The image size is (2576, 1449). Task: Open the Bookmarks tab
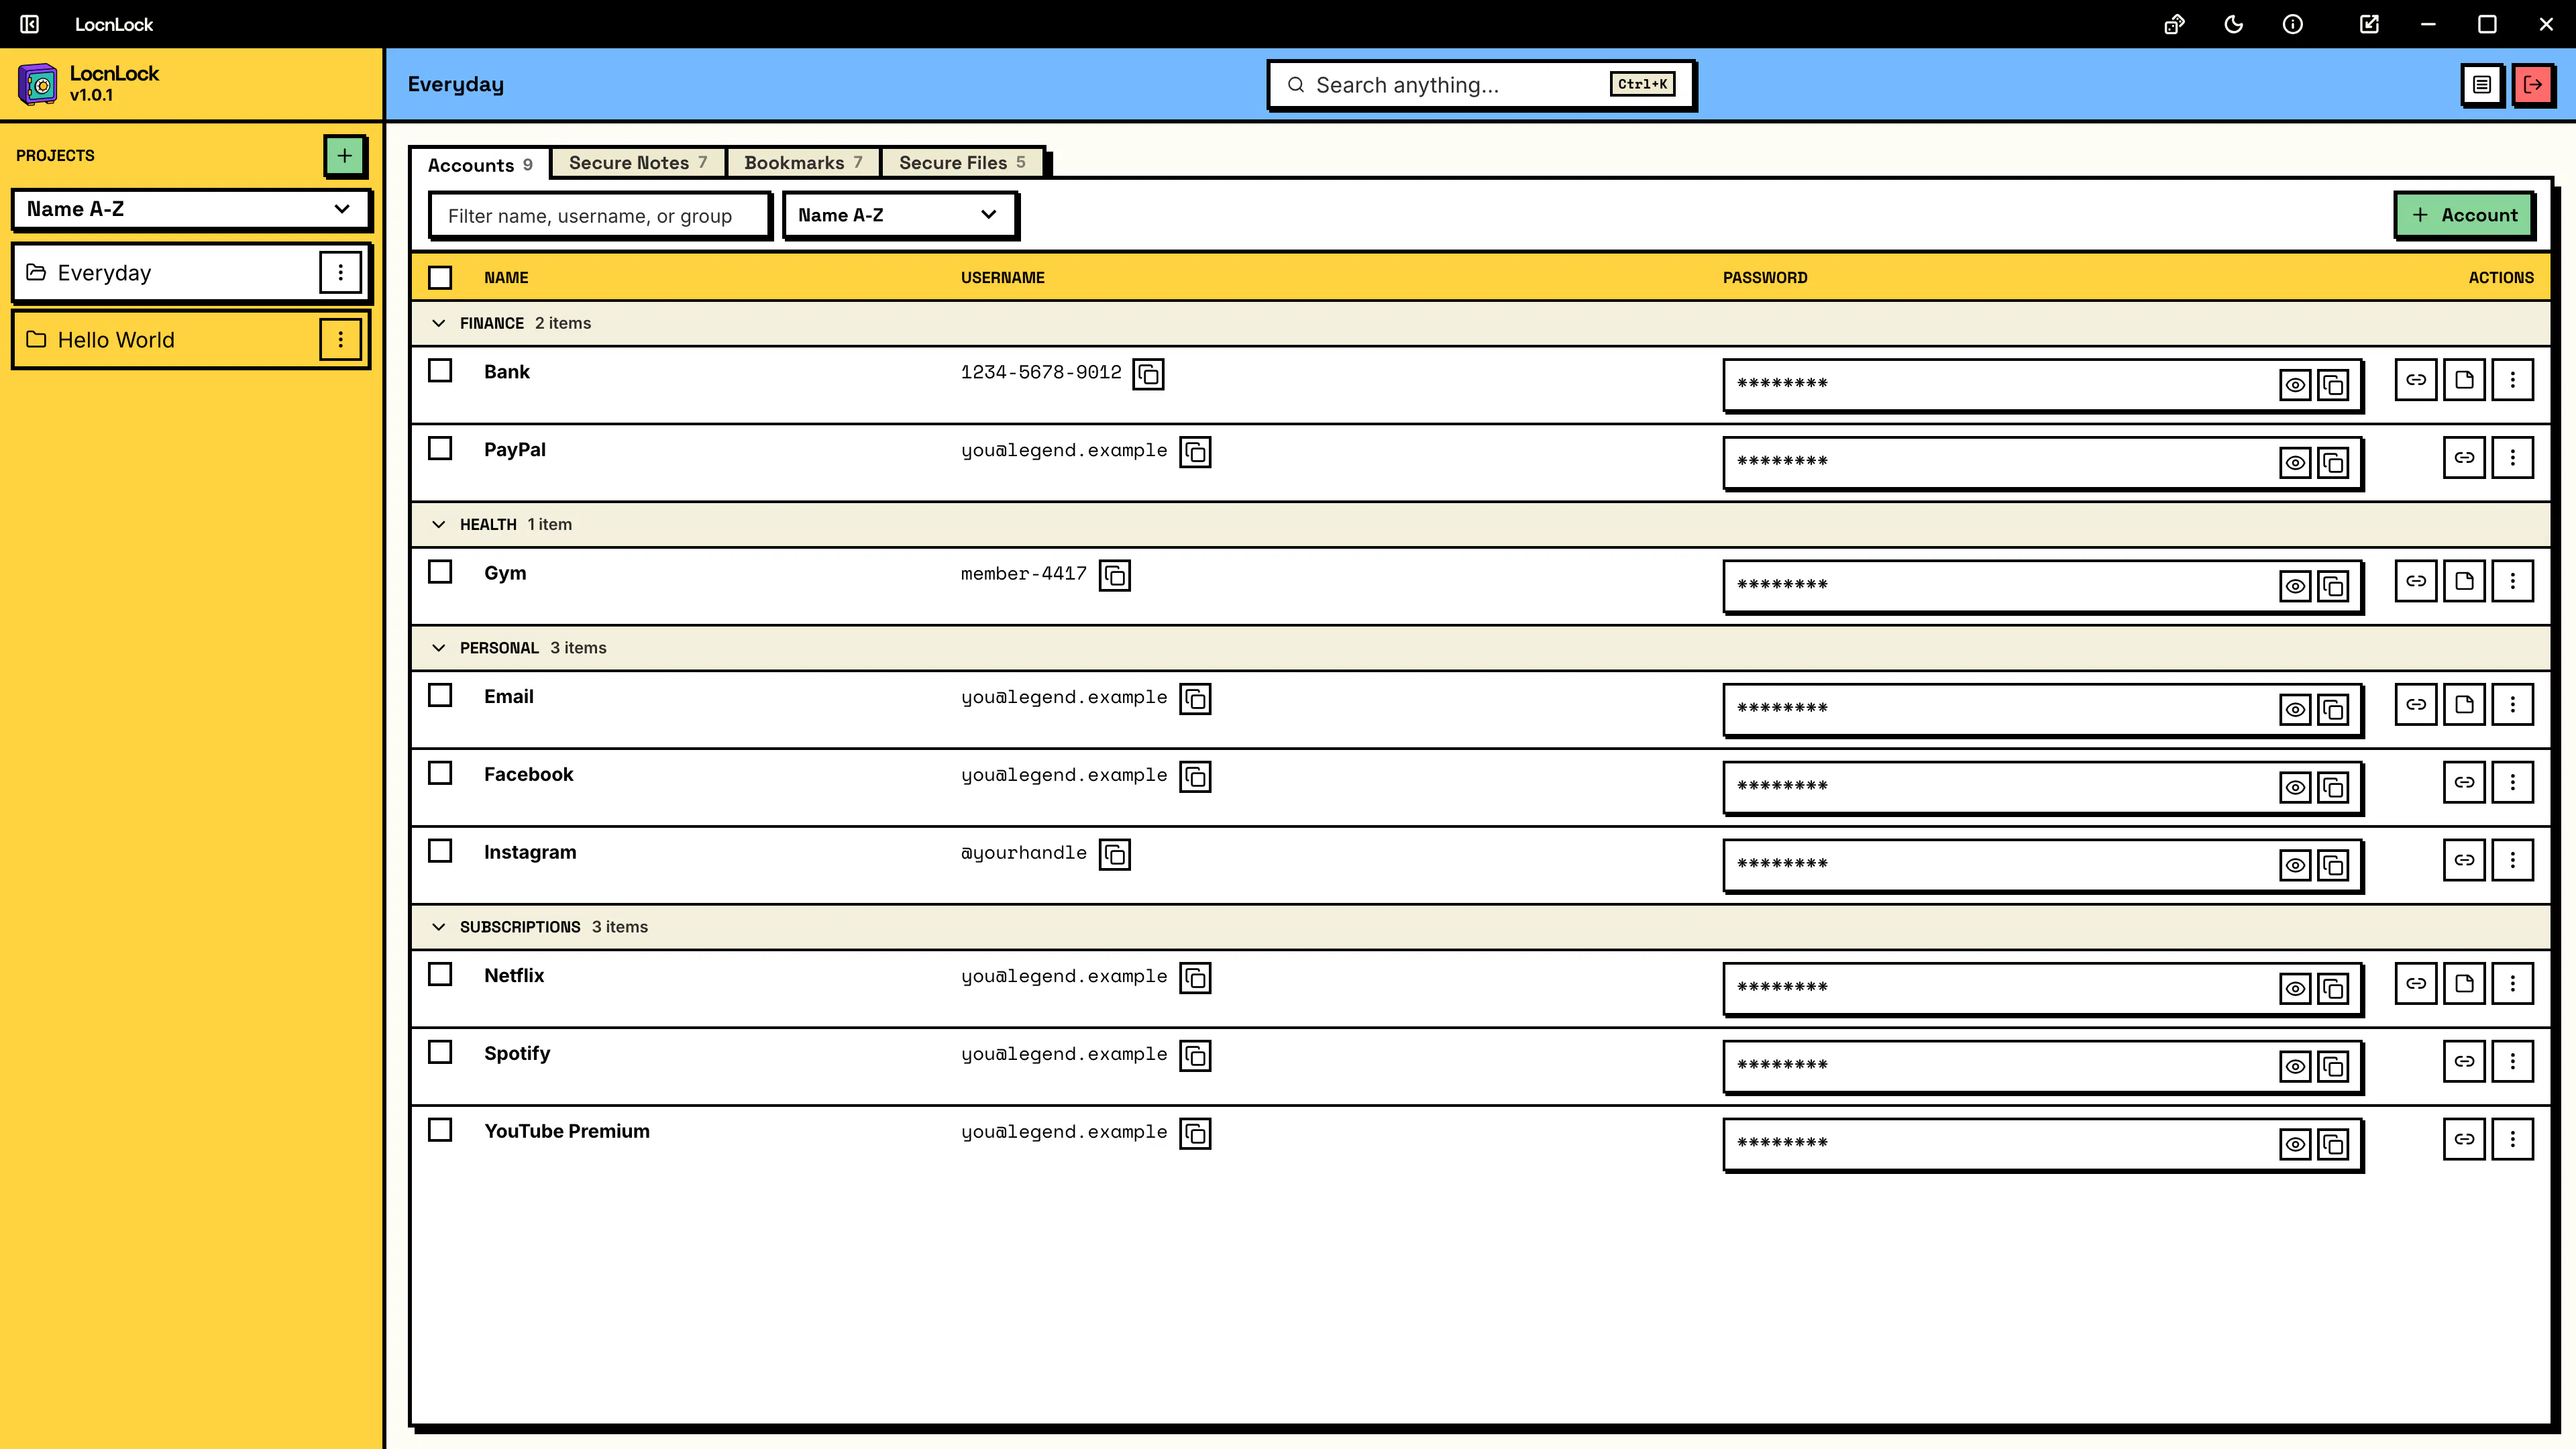tap(803, 163)
